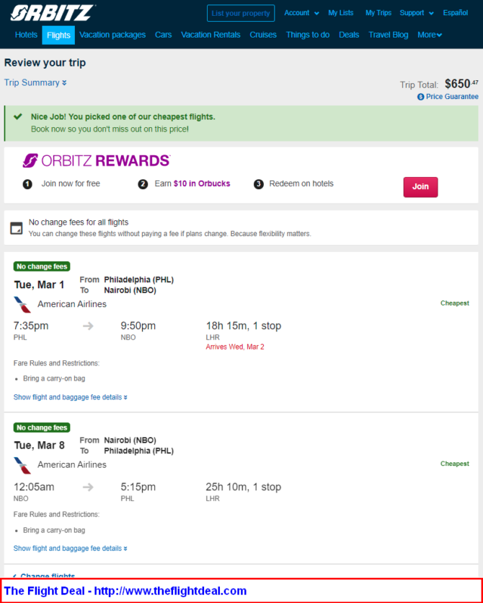Screen dimensions: 483x603
Task: Click the Orbitz Rewards logo
Action: [97, 161]
